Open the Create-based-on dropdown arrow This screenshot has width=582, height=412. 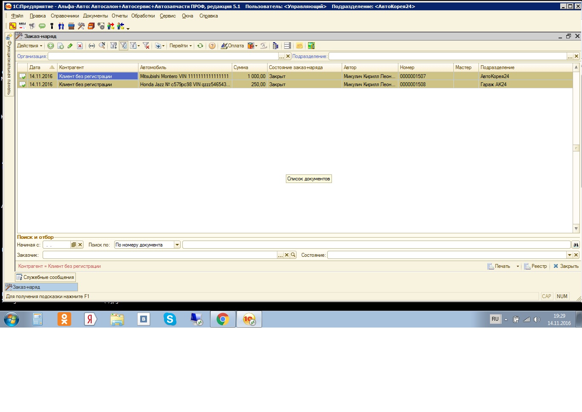163,46
